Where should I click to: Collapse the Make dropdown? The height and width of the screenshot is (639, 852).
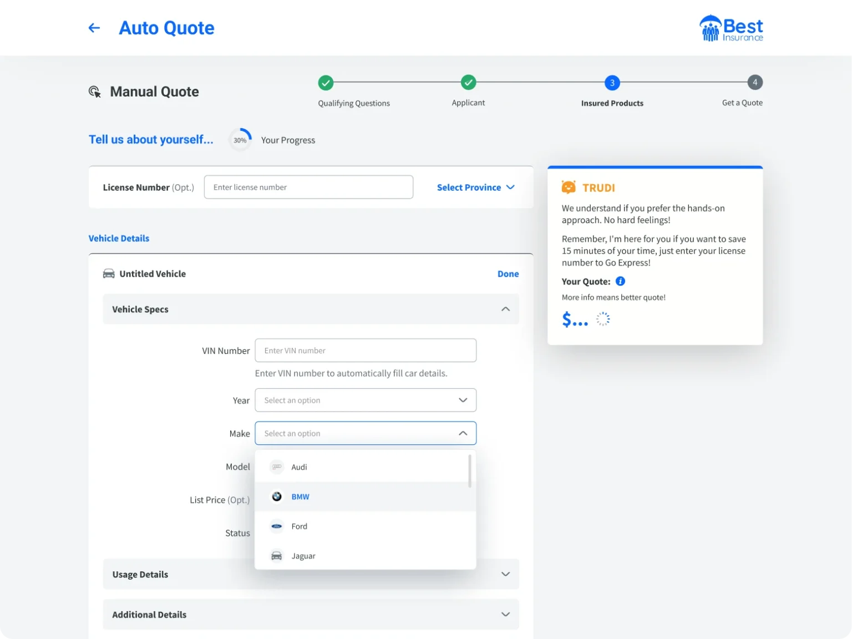(x=463, y=433)
